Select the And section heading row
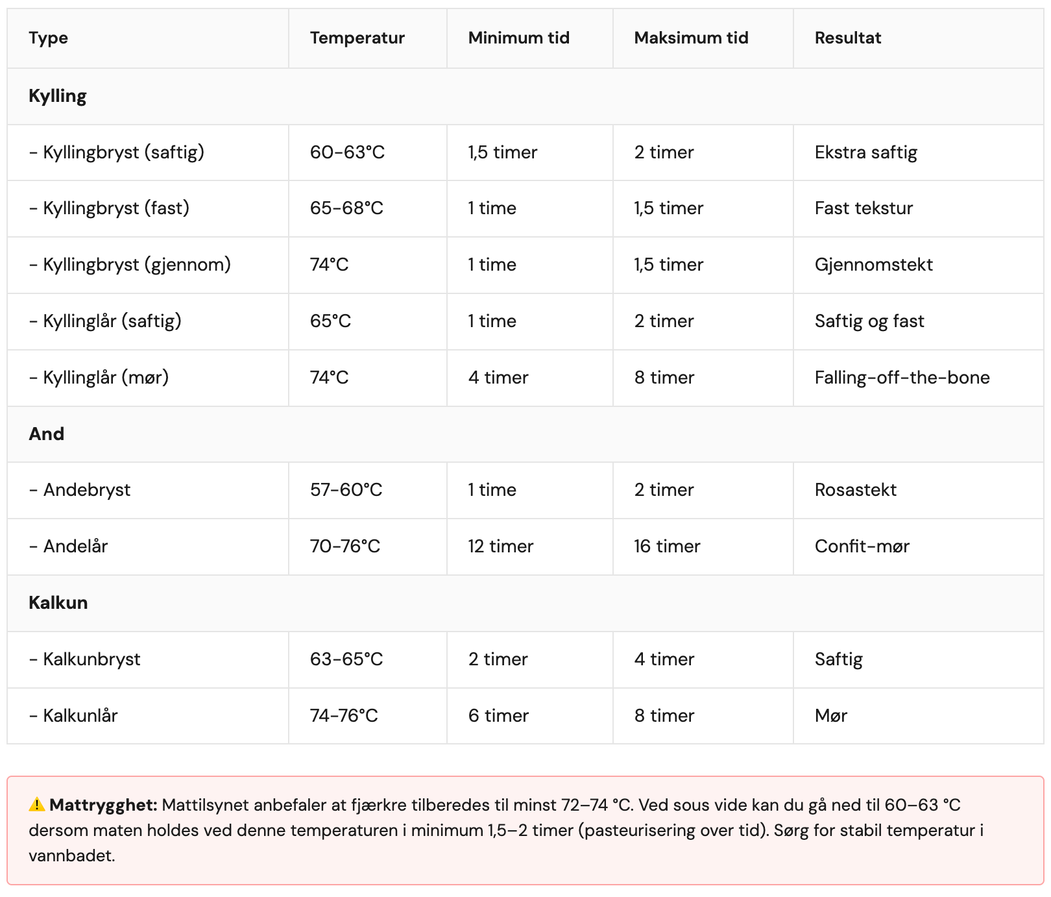This screenshot has height=897, width=1051. (525, 434)
